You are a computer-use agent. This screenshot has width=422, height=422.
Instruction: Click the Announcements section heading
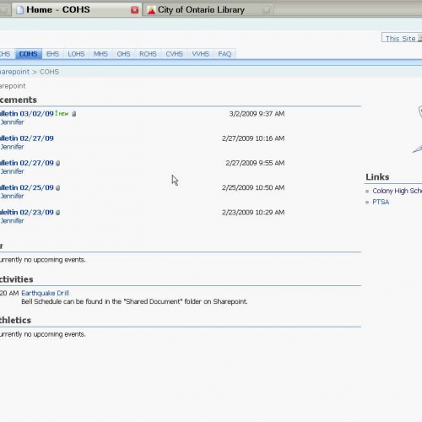tap(19, 100)
